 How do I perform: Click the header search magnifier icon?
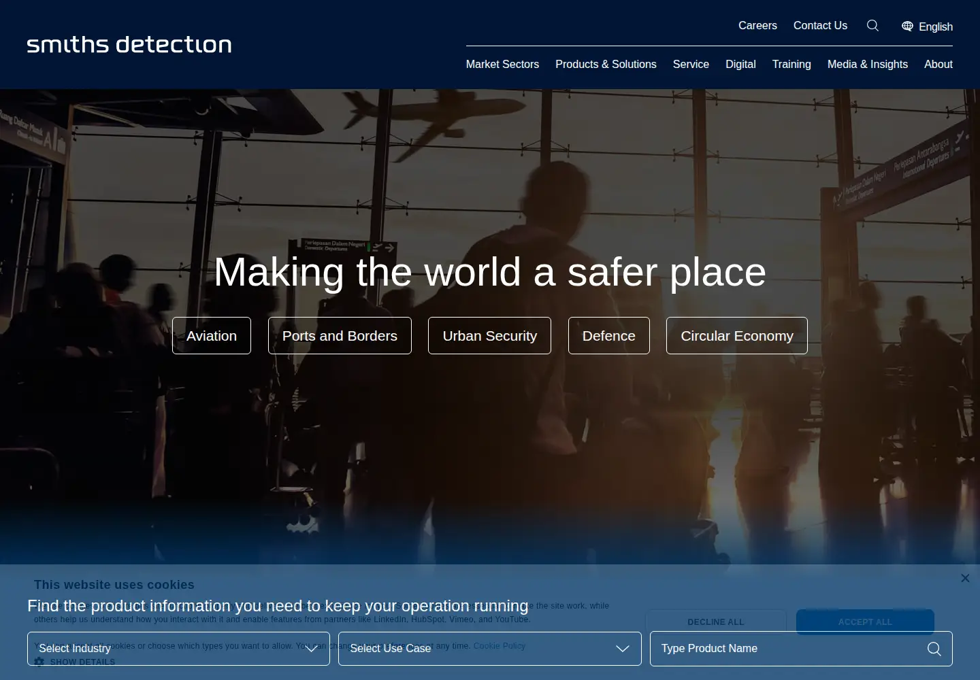872,26
